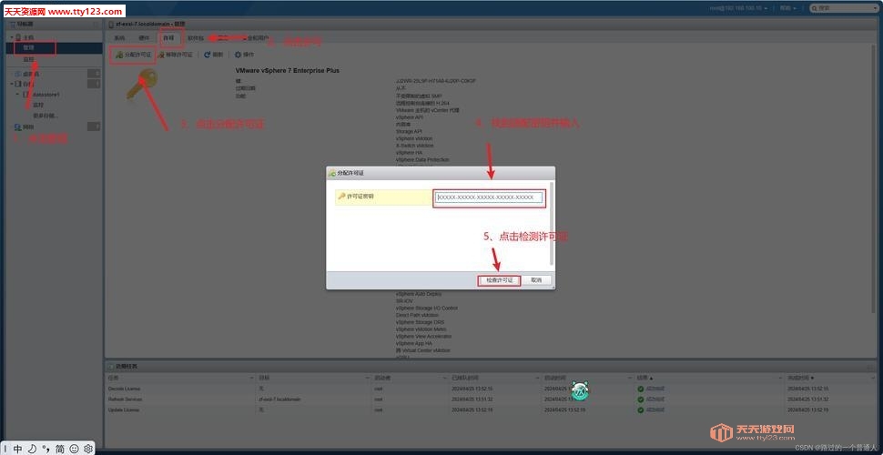Click success icon in Update License row
The height and width of the screenshot is (455, 883).
pos(640,409)
